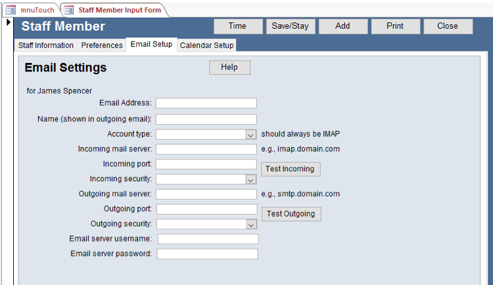This screenshot has width=493, height=285.
Task: Click the 'for James Spencer' text
Action: point(59,91)
